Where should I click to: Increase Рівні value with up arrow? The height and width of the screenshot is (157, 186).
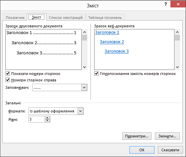[x=47, y=118]
